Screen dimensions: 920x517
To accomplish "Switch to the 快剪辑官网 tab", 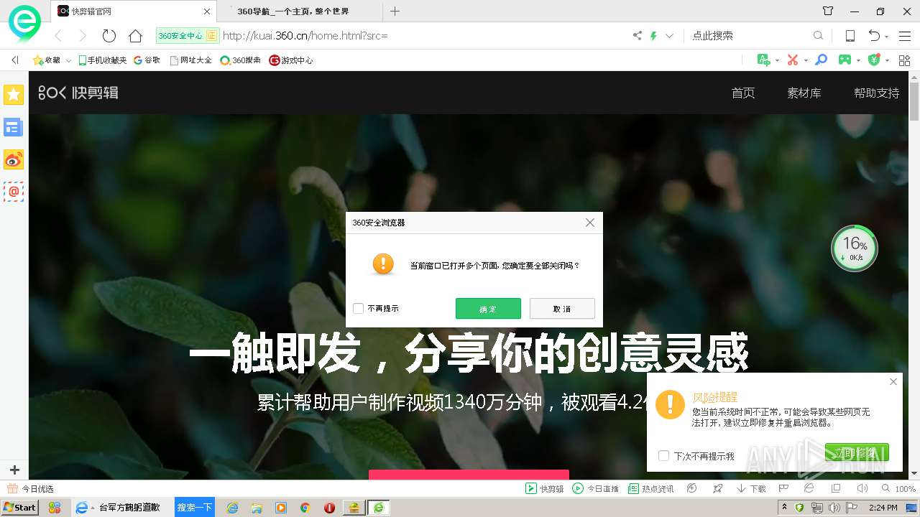I will pos(134,11).
